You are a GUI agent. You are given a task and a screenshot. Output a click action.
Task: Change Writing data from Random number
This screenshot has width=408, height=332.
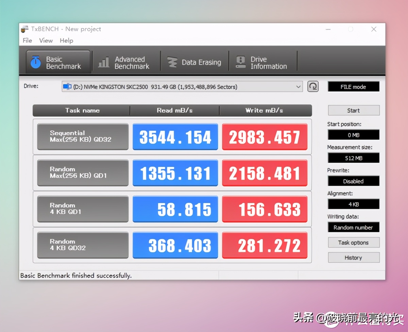(353, 227)
